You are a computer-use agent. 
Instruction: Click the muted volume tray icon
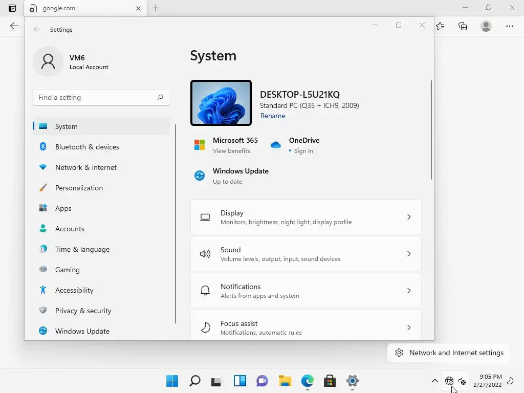point(462,381)
